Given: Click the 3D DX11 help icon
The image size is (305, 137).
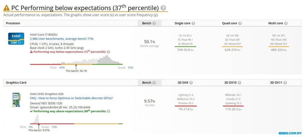Looking at the screenshot, I should click(285, 83).
